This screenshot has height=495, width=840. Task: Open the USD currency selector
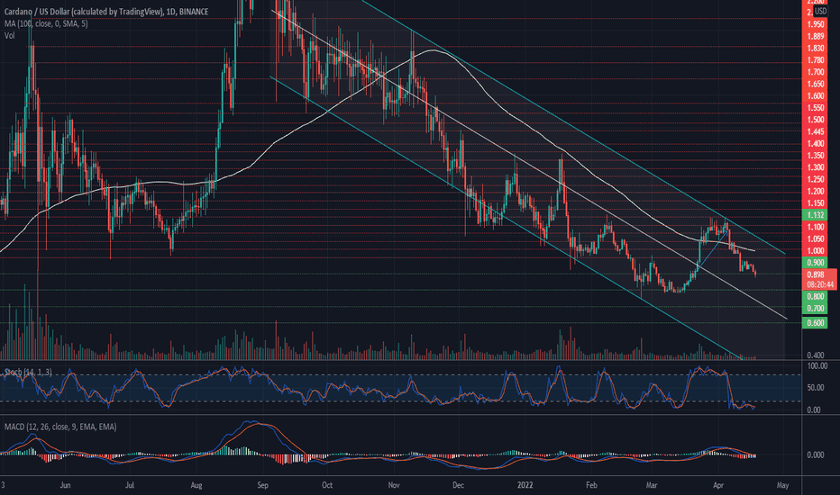click(820, 11)
